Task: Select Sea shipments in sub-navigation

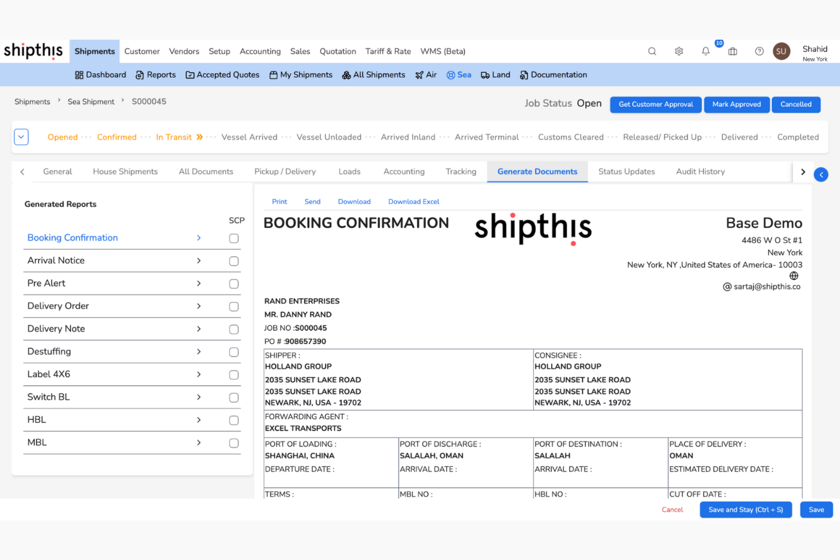Action: pos(459,75)
